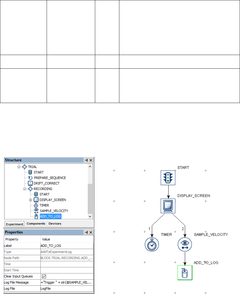Viewport: 240px width, 294px height.
Task: Click TIMER clock icon in tree
Action: click(36, 205)
